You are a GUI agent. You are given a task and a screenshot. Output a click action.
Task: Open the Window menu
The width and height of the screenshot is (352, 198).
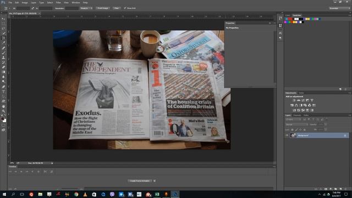(x=76, y=2)
